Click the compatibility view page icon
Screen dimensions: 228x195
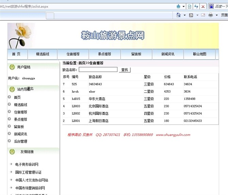tap(189, 6)
